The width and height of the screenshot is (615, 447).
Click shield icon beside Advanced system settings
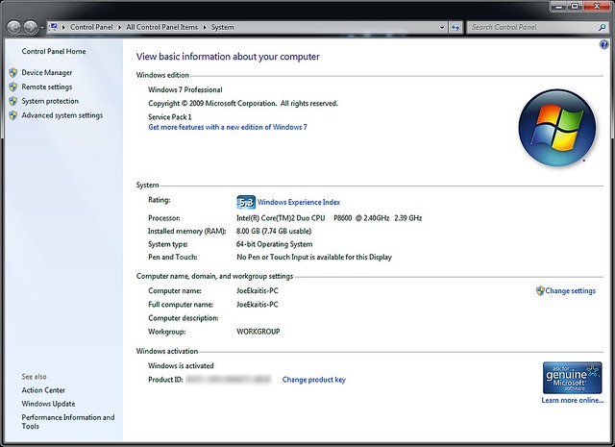[13, 115]
